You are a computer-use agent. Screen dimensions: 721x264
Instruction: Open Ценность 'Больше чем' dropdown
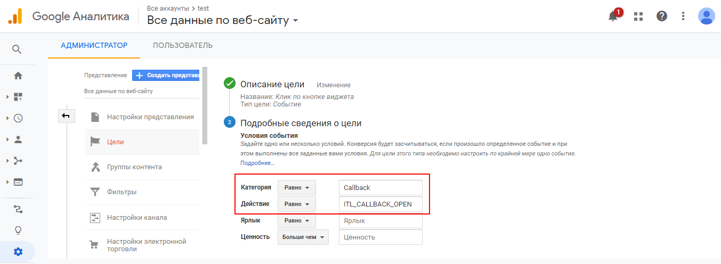click(x=303, y=237)
